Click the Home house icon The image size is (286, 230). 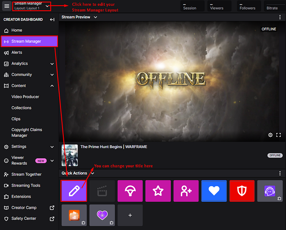[6, 31]
